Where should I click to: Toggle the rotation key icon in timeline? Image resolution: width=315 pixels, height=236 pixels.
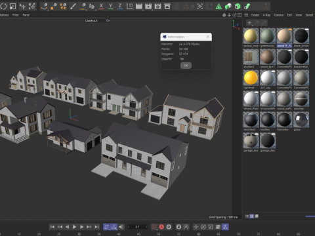coord(203,227)
